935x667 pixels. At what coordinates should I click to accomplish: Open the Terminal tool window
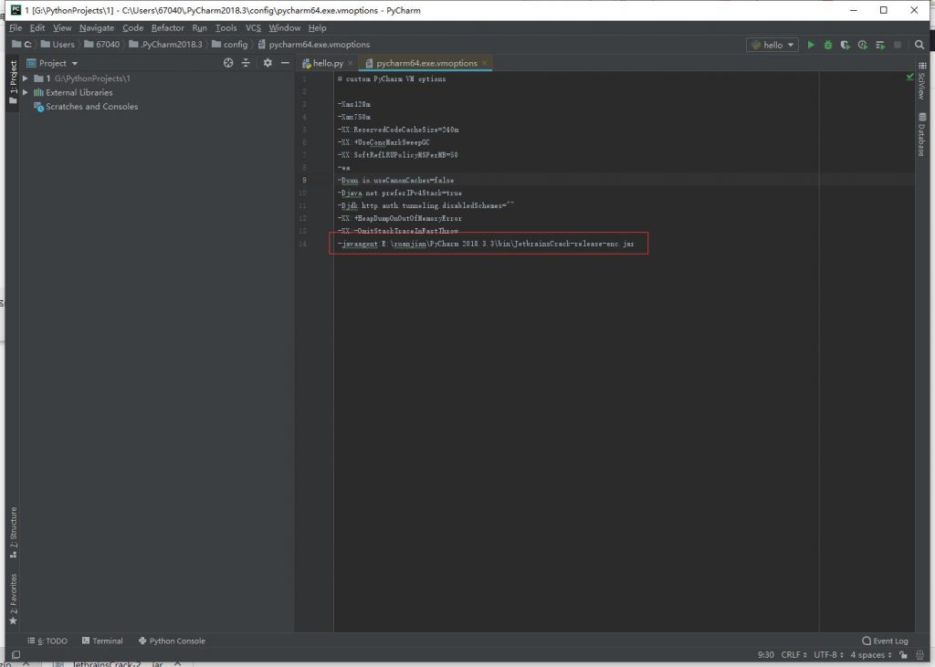[x=102, y=641]
